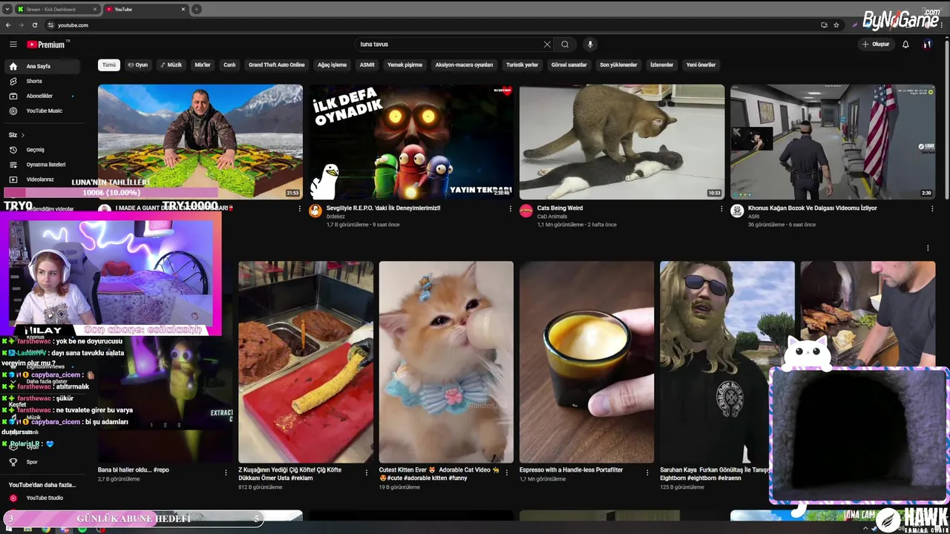Select the Ağaç işleme chip
The height and width of the screenshot is (534, 950).
pos(332,65)
